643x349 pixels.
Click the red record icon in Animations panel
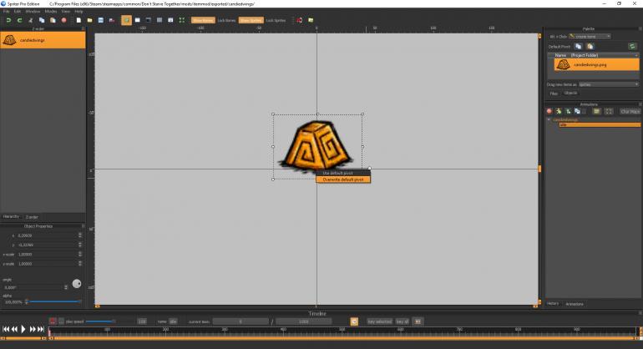549,111
